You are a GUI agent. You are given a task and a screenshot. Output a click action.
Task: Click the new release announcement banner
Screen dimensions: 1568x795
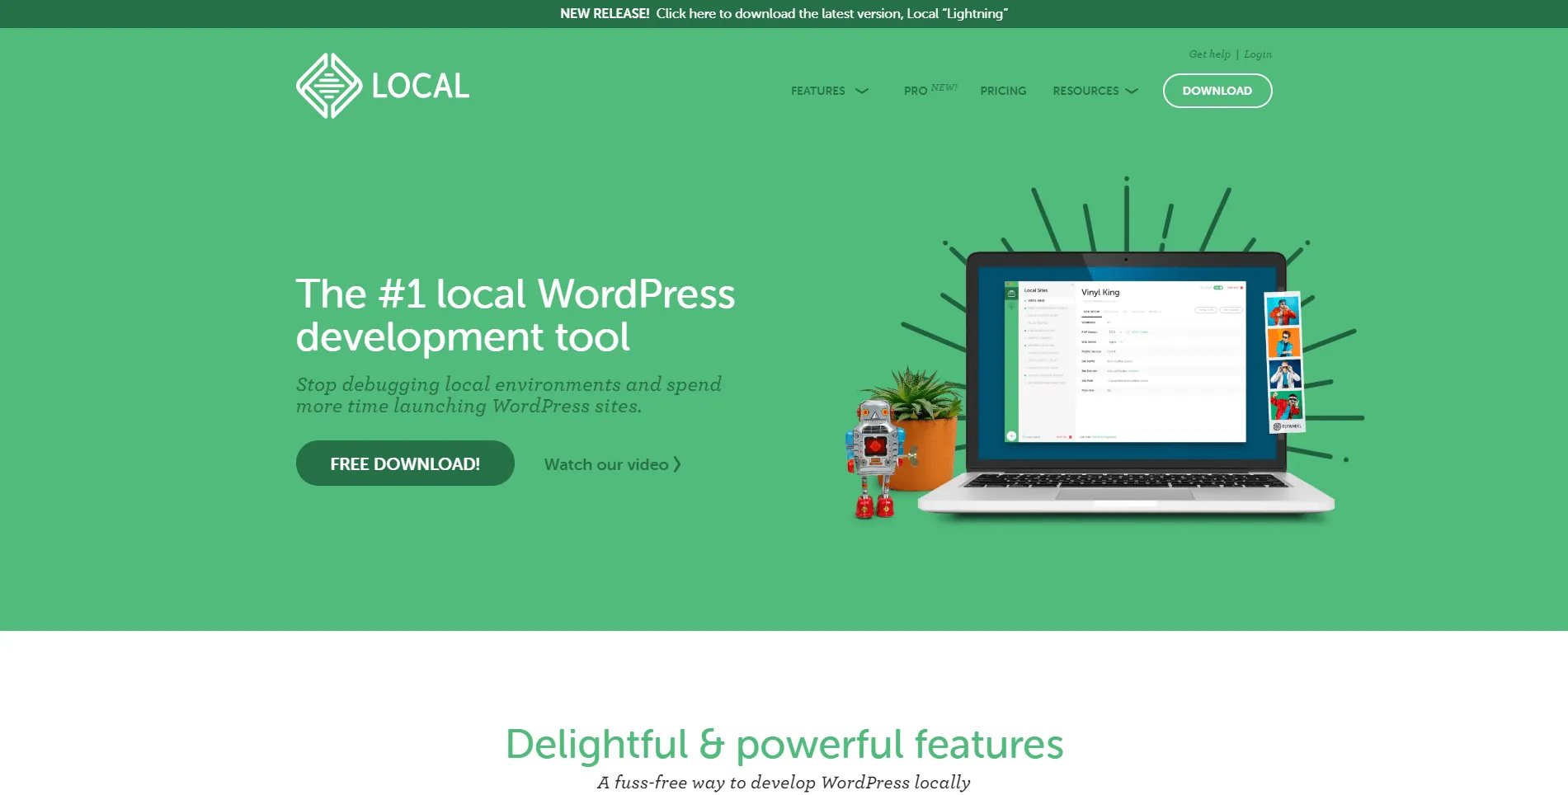784,14
